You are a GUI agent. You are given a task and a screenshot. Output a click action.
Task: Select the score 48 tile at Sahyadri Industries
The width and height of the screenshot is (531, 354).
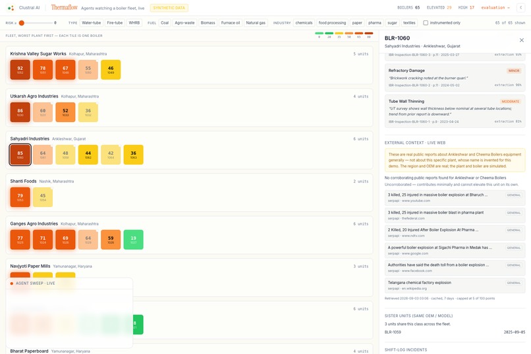(65, 155)
